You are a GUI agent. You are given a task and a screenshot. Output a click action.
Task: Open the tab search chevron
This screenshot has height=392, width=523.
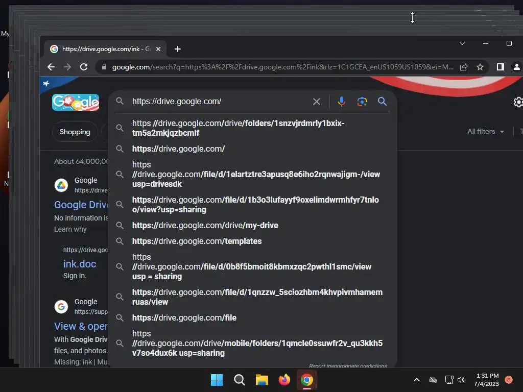462,43
